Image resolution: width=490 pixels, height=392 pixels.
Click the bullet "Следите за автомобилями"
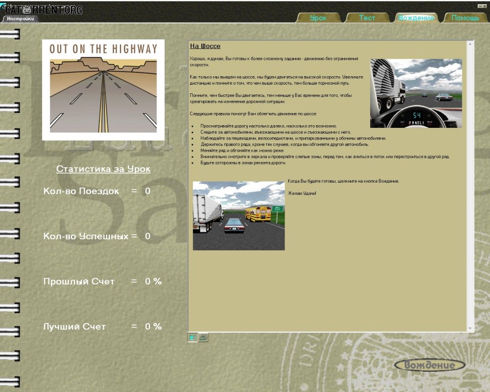pos(275,132)
